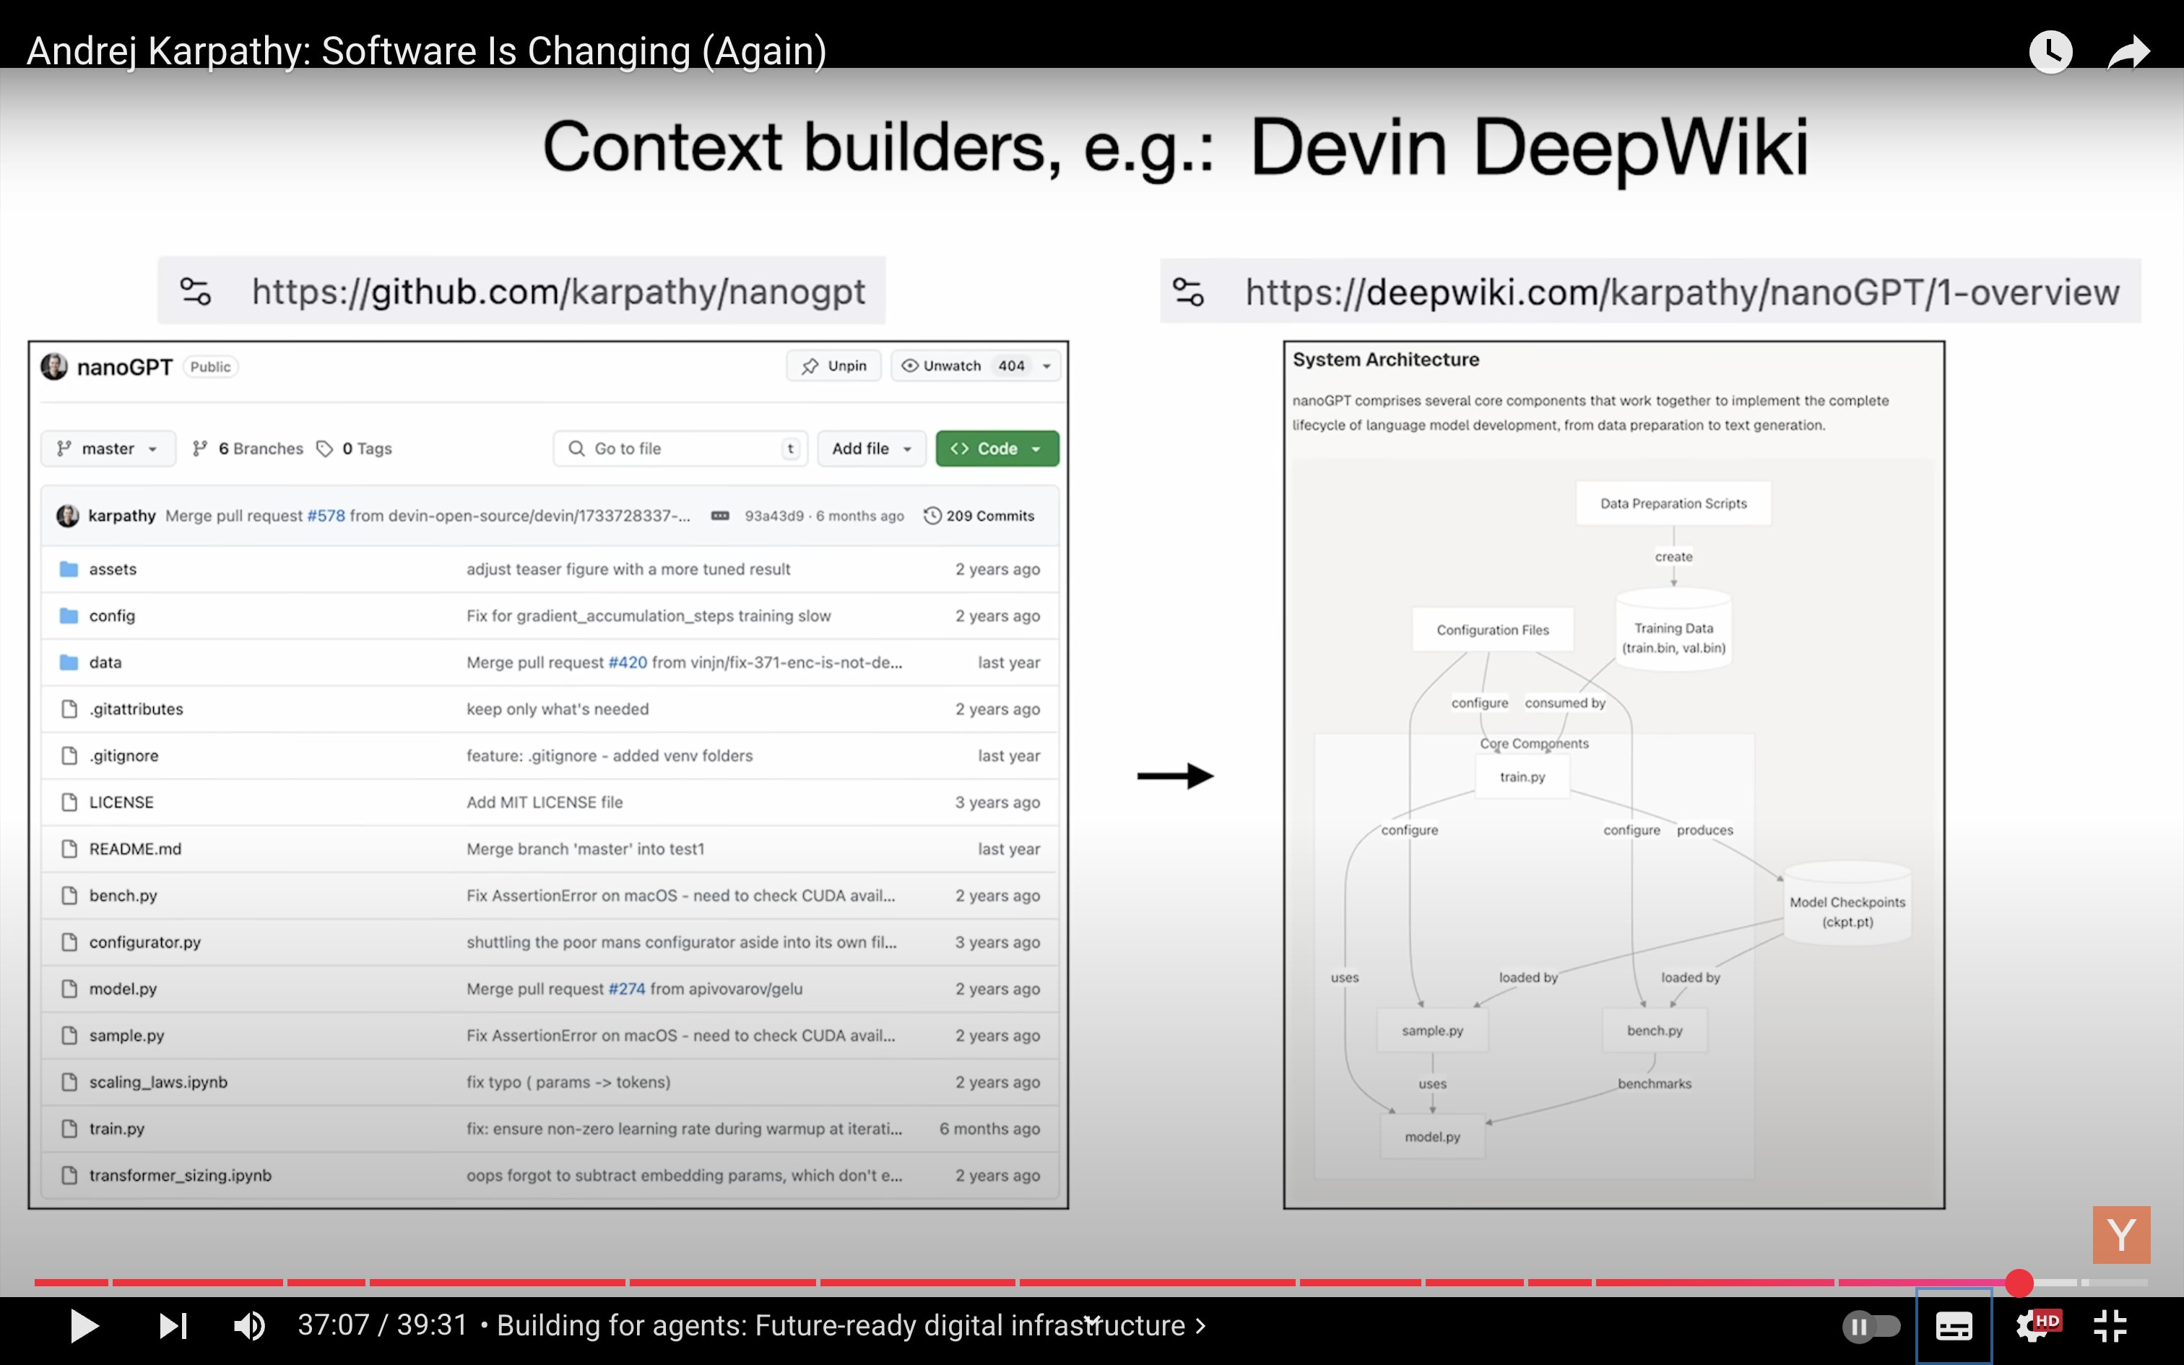Viewport: 2184px width, 1365px height.
Task: Click the file icon next to train.py
Action: pyautogui.click(x=69, y=1128)
